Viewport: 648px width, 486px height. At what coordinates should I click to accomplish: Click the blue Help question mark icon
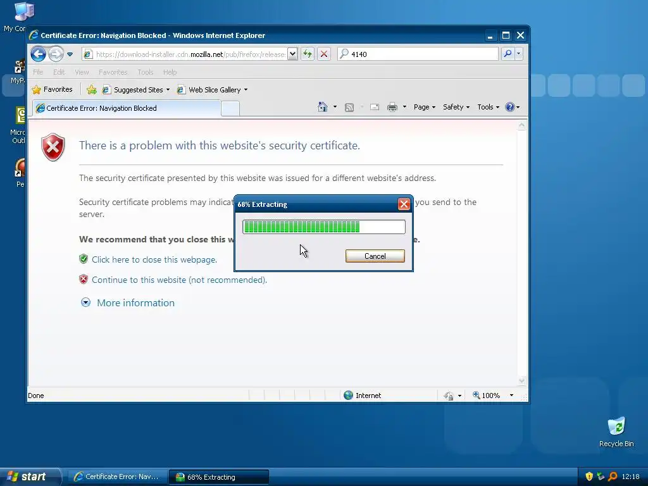510,107
